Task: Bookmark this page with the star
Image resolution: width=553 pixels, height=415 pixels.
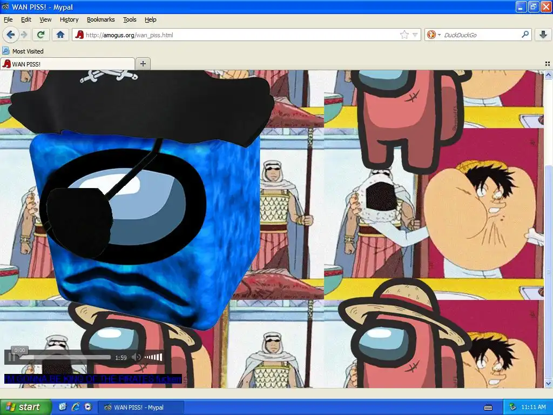Action: click(404, 35)
